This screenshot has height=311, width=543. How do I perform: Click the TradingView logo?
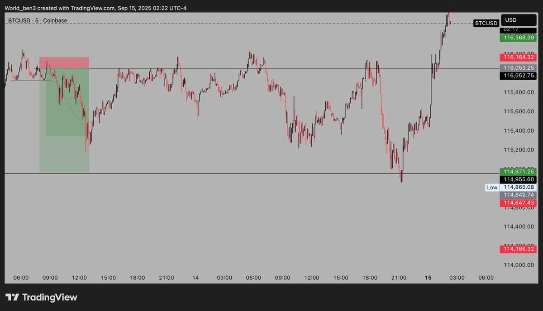click(41, 297)
